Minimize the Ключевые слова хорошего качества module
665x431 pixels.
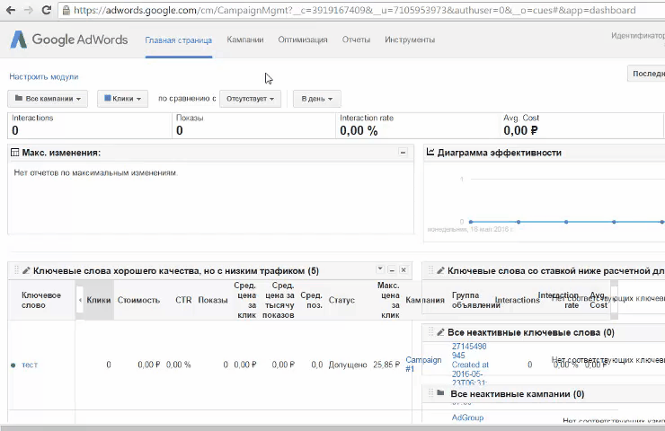point(392,270)
